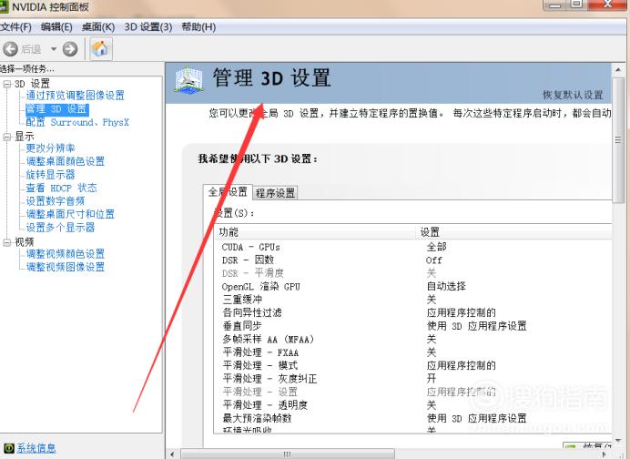
Task: Select the 平滑处理 - 灰度纠正 row
Action: click(413, 379)
